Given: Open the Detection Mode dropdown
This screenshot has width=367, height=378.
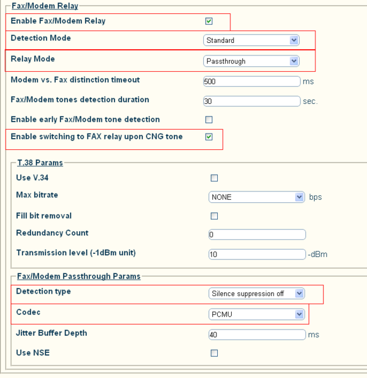Looking at the screenshot, I should [x=251, y=40].
